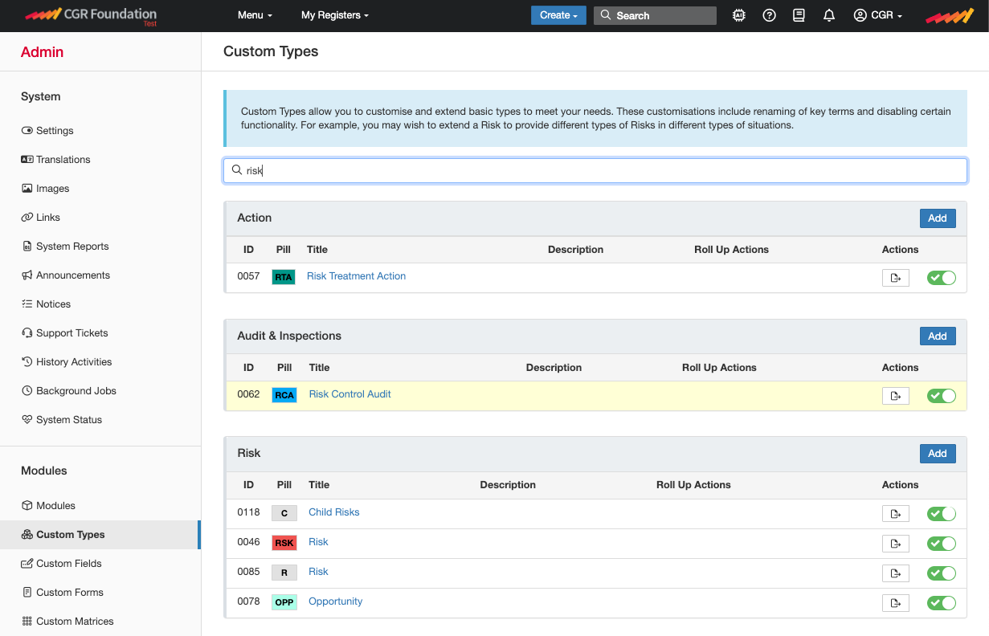989x636 pixels.
Task: Go to Settings in the sidebar
Action: (55, 130)
